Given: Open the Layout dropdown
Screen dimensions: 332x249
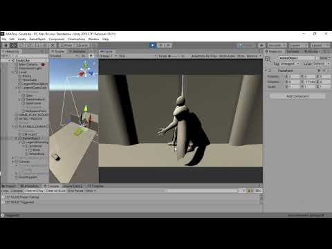Looking at the screenshot, I should [x=320, y=46].
